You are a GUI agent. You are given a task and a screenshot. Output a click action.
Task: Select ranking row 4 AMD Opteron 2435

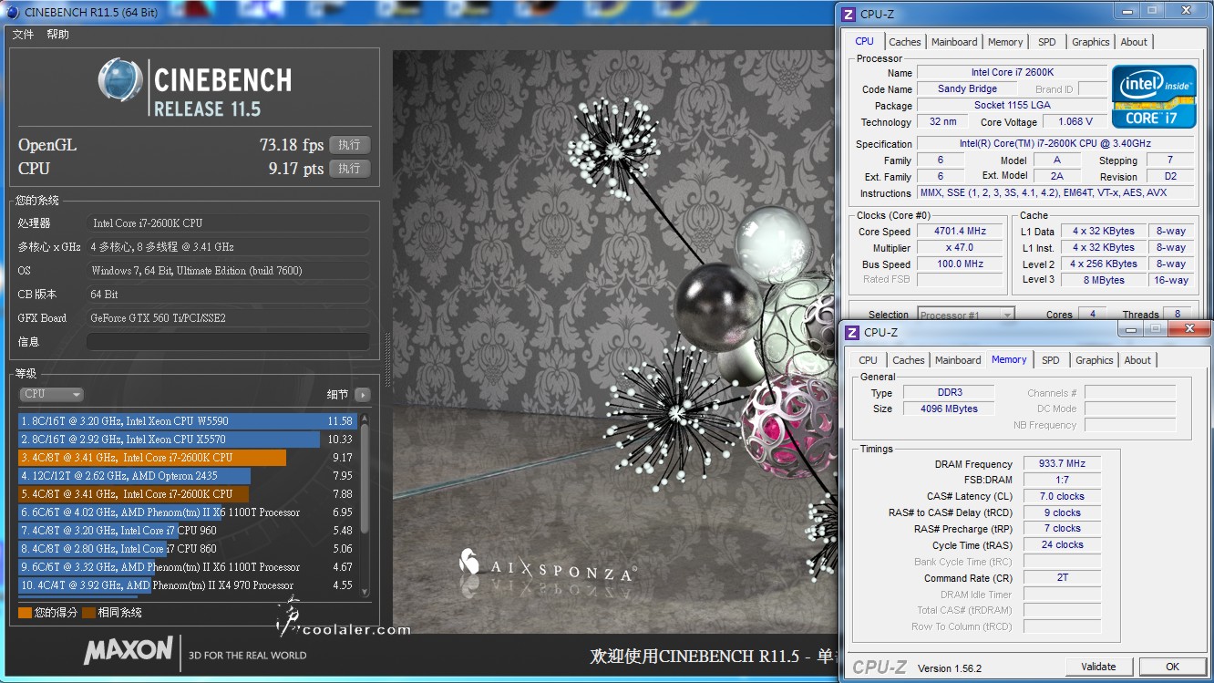[x=187, y=476]
